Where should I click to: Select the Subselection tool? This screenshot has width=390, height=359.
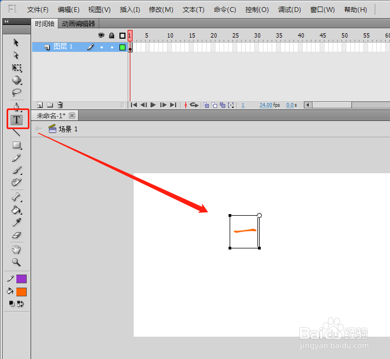[x=16, y=55]
